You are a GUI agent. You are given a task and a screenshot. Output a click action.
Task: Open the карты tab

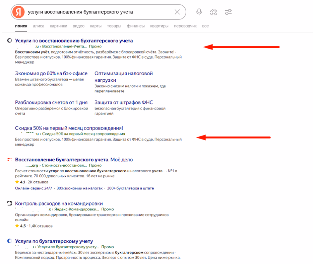[96, 26]
